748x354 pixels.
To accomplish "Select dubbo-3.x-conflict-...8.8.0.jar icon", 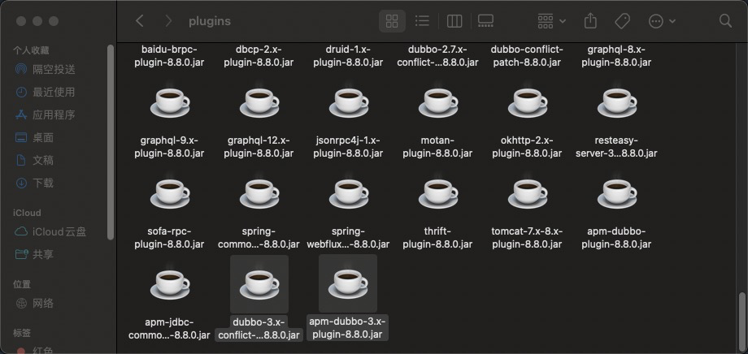I will (259, 284).
